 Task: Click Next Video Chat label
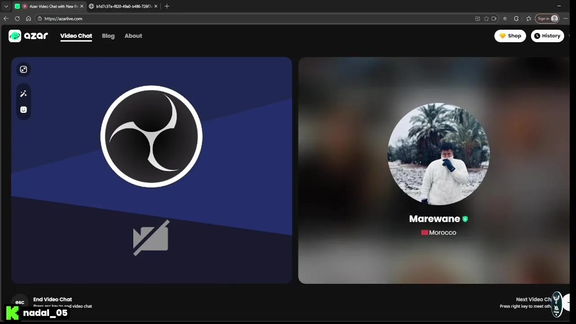pyautogui.click(x=535, y=299)
